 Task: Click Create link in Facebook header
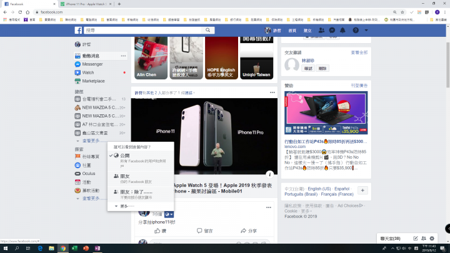(307, 31)
